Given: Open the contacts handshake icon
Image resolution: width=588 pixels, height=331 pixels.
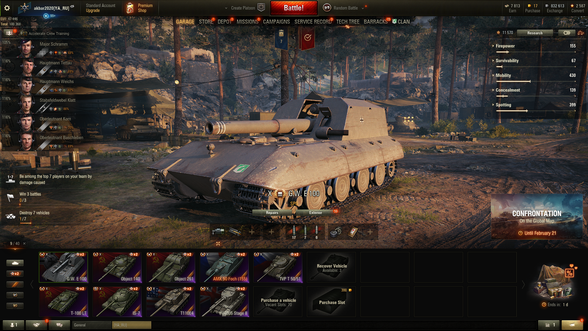Looking at the screenshot, I should [x=36, y=325].
